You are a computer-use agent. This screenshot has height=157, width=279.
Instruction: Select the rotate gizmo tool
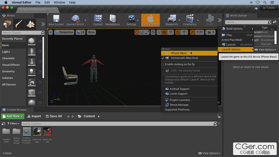point(142,32)
